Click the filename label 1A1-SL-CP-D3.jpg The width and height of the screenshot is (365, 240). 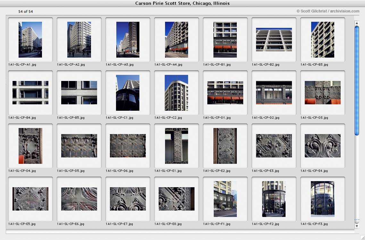(314, 118)
